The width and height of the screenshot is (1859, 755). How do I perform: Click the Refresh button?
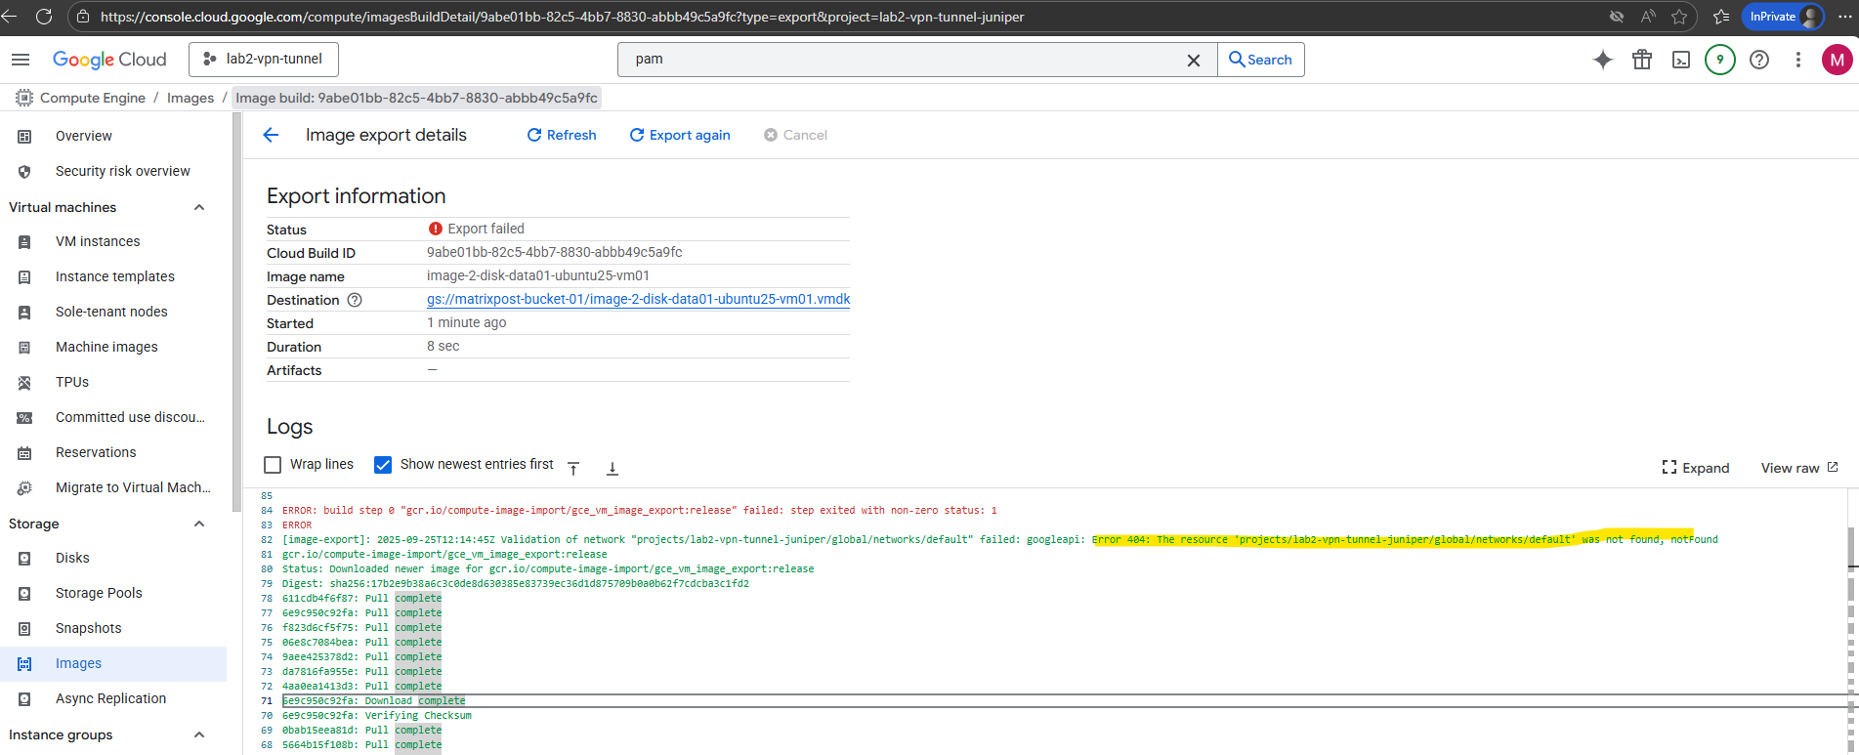[x=562, y=135]
